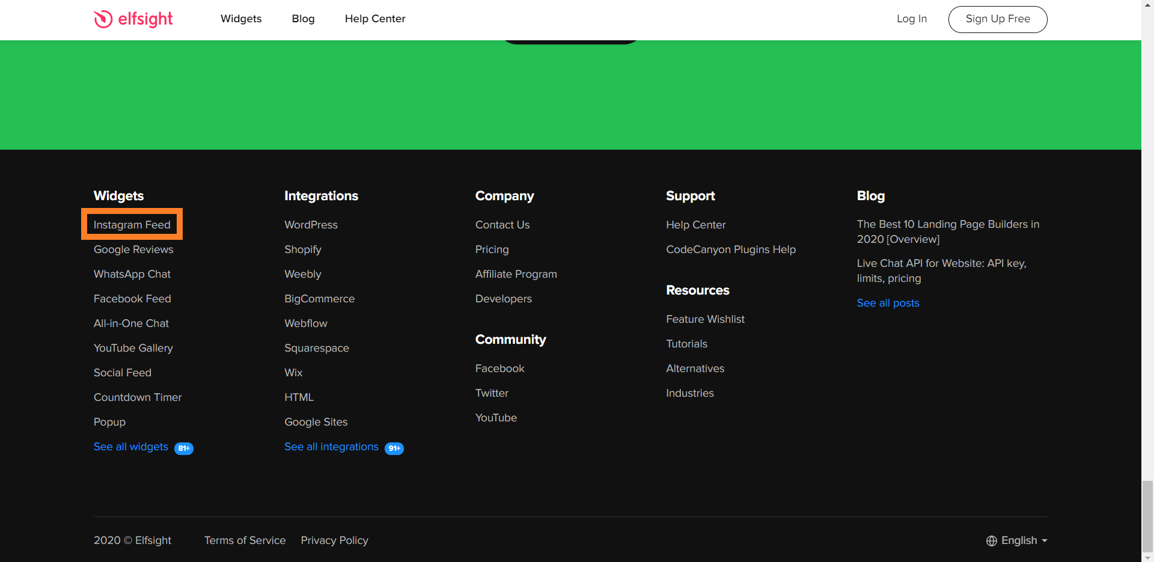Screen dimensions: 1154x562
Task: Click the Log In link
Action: (911, 19)
